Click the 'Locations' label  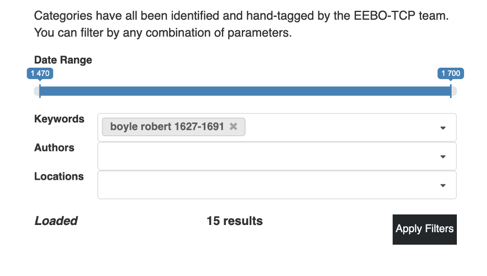pyautogui.click(x=59, y=177)
